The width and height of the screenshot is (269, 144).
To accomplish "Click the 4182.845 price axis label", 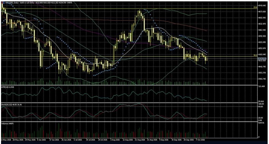I will click(x=262, y=54).
